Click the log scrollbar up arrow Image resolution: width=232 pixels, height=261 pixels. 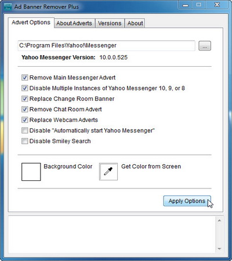click(219, 220)
